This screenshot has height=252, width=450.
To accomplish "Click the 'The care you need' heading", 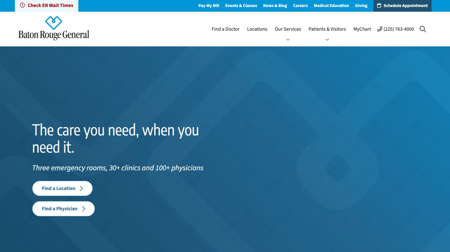I will 116,138.
